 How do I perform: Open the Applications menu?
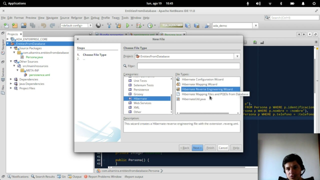(x=14, y=3)
